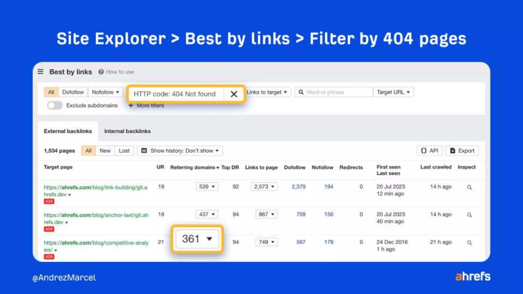
Task: Click the API button
Action: (430, 151)
